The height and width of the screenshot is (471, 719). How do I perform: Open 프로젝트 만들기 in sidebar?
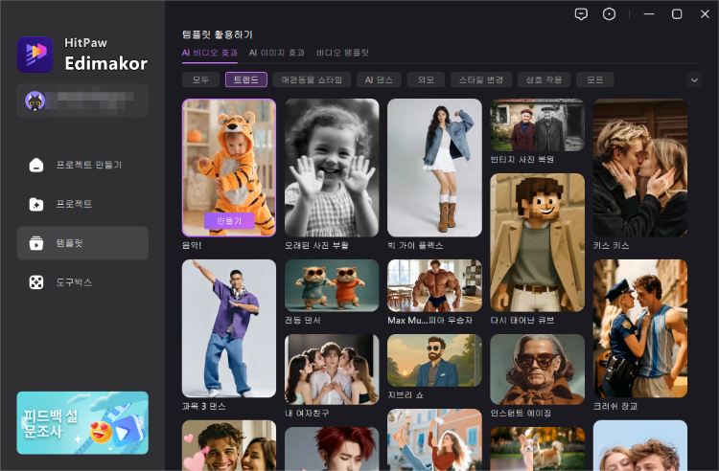click(x=82, y=165)
